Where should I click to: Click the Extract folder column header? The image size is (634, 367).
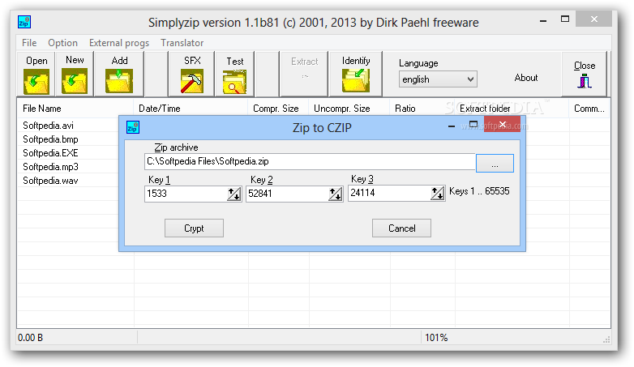pos(512,109)
